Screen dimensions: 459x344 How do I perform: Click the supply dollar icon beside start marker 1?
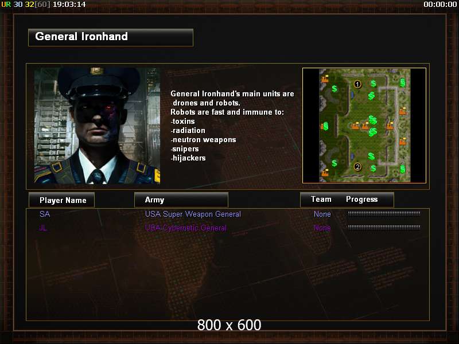pos(374,84)
